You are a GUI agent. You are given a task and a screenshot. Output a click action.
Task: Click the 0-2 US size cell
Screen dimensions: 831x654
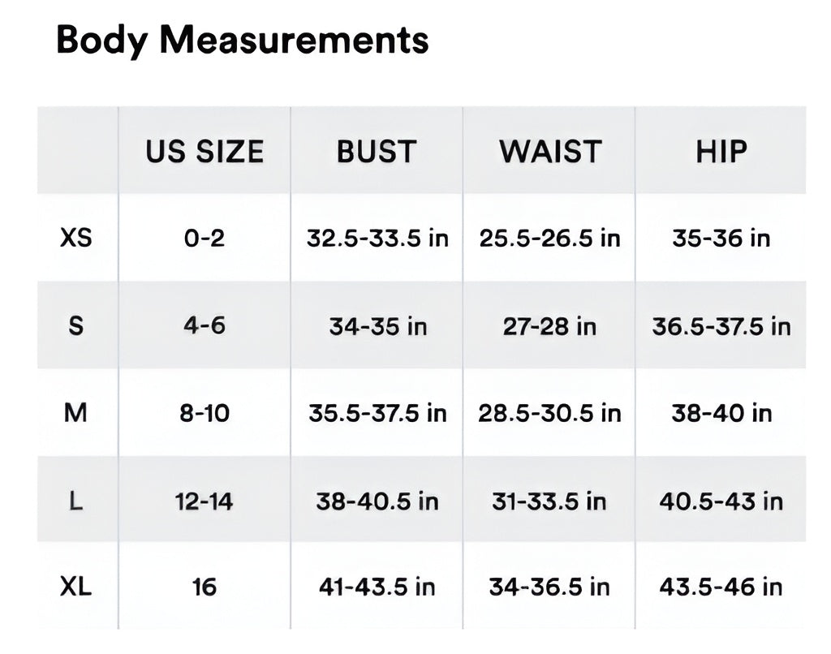pos(205,239)
